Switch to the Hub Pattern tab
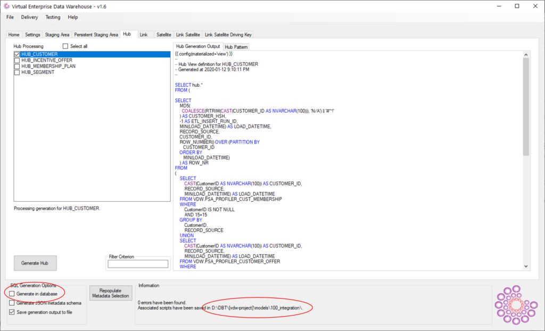545x331 pixels. click(x=236, y=46)
